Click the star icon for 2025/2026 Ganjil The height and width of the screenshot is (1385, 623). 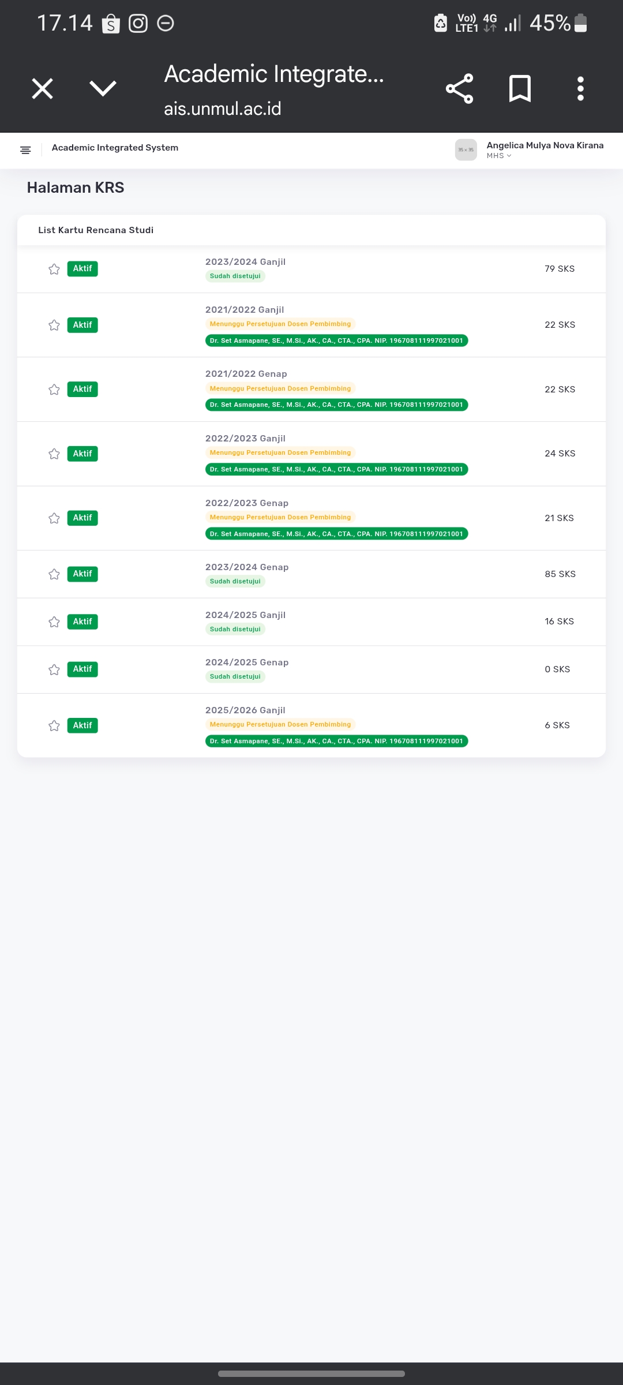pyautogui.click(x=54, y=726)
